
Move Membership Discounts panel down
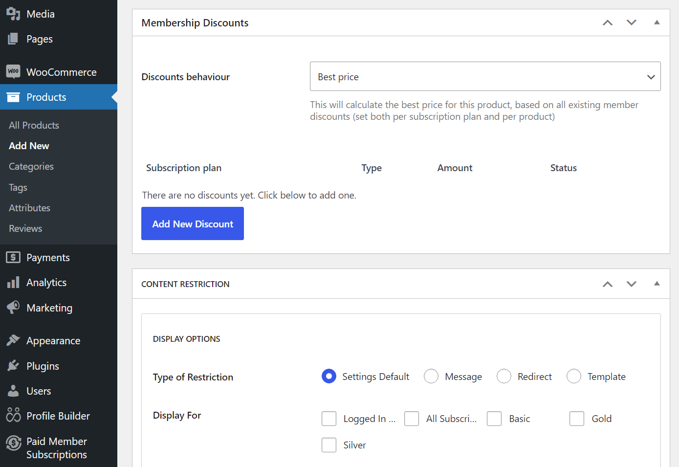[632, 22]
